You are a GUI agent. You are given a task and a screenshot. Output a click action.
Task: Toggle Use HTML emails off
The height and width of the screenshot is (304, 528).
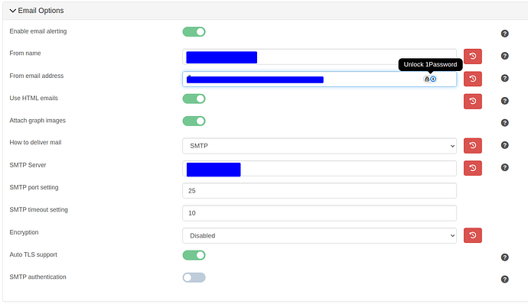coord(194,99)
